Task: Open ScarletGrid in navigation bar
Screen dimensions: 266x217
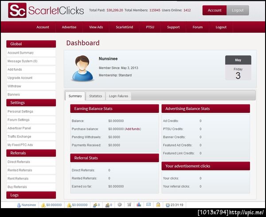Action: (x=124, y=27)
